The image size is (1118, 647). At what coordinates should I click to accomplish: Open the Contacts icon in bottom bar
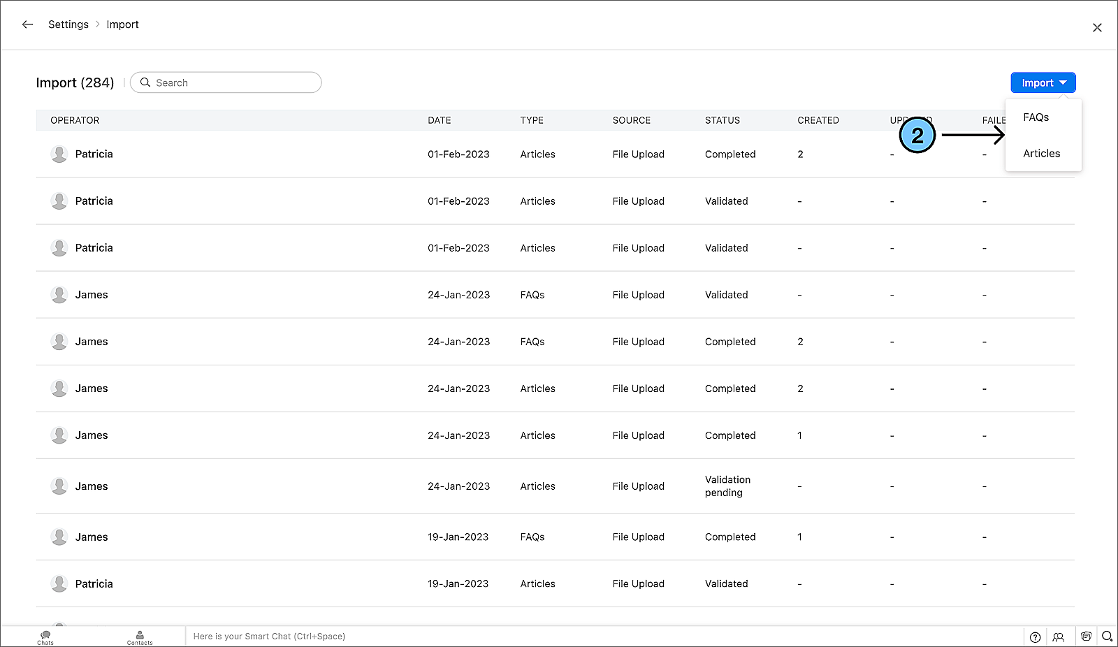tap(140, 637)
